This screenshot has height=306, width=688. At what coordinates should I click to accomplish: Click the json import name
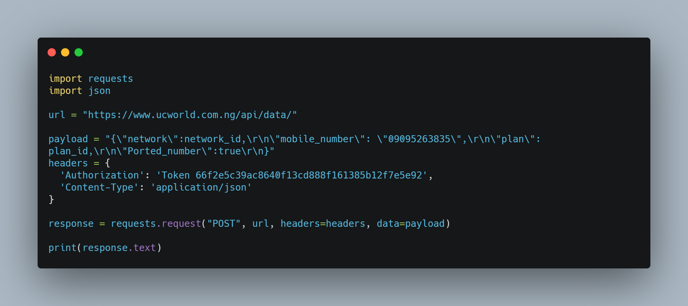click(99, 91)
